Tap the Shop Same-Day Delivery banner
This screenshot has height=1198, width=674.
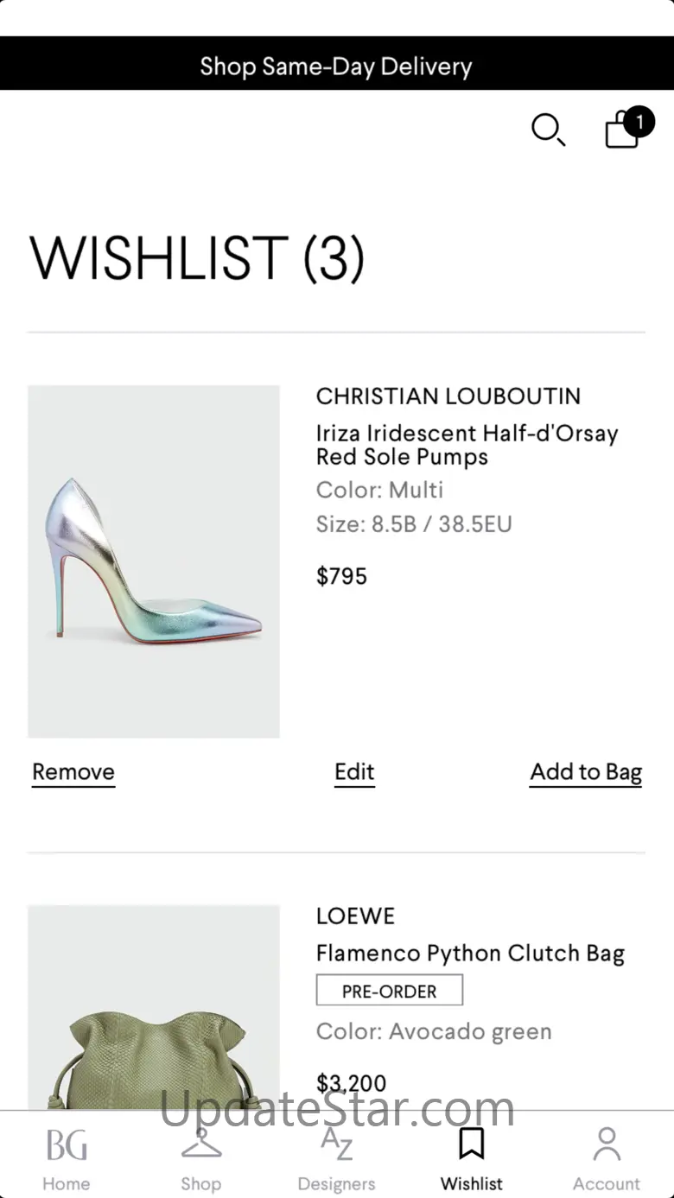pyautogui.click(x=336, y=67)
